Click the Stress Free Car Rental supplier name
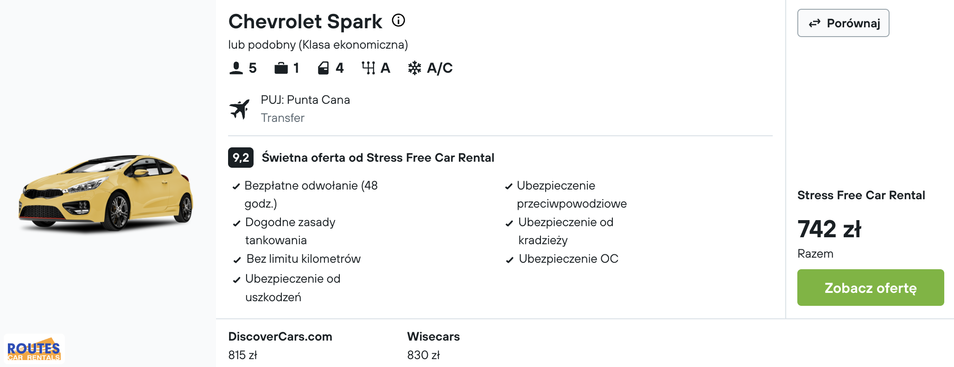Viewport: 954px width, 367px height. pos(861,195)
